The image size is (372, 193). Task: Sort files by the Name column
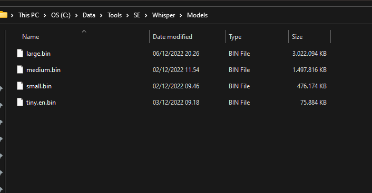tap(31, 37)
